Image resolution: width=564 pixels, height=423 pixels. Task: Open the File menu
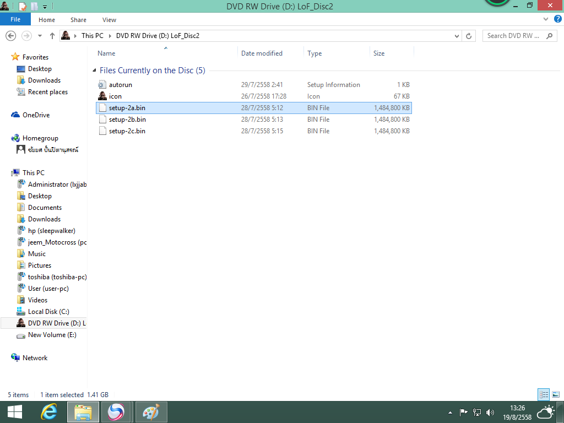15,20
